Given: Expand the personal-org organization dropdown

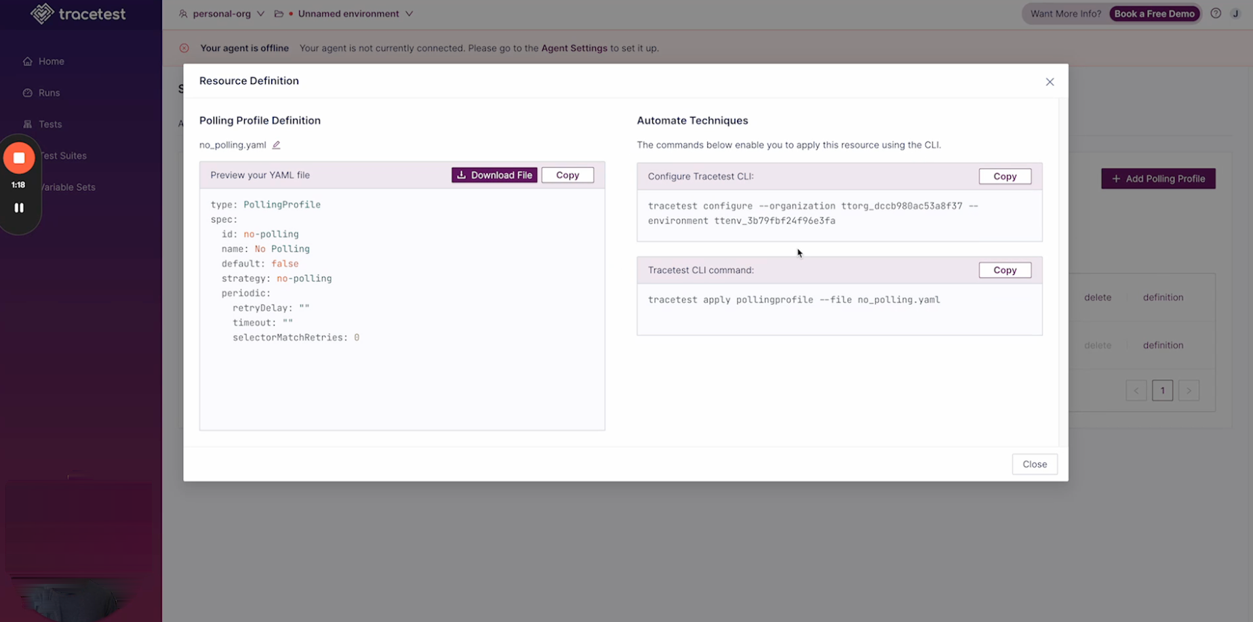Looking at the screenshot, I should tap(222, 14).
